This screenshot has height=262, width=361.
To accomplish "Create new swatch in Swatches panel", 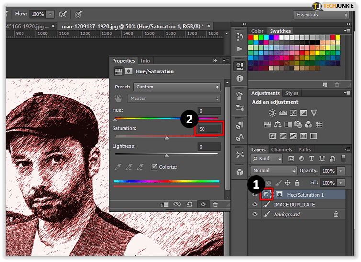I will [x=325, y=84].
